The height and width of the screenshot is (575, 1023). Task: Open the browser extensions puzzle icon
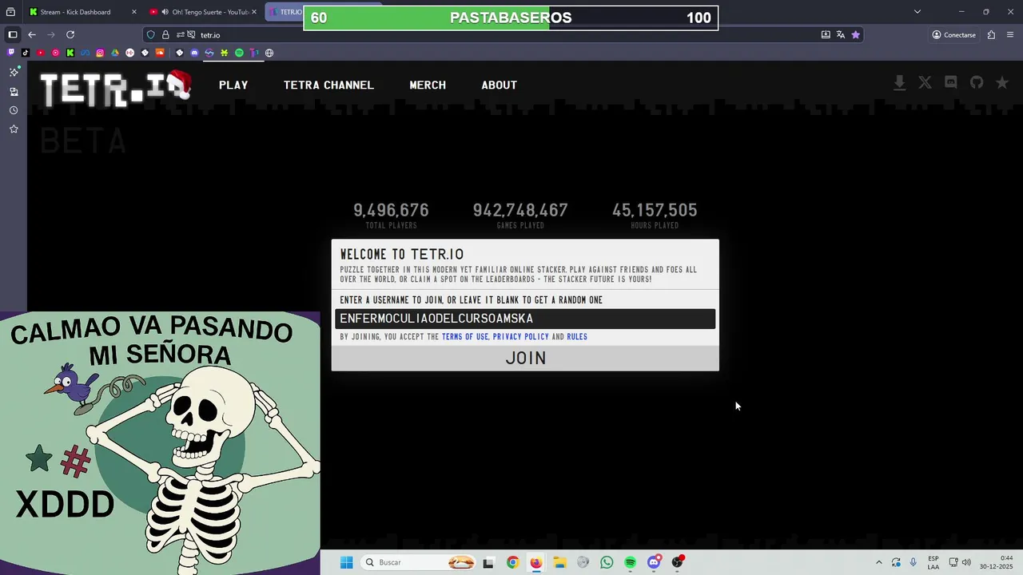(x=991, y=34)
